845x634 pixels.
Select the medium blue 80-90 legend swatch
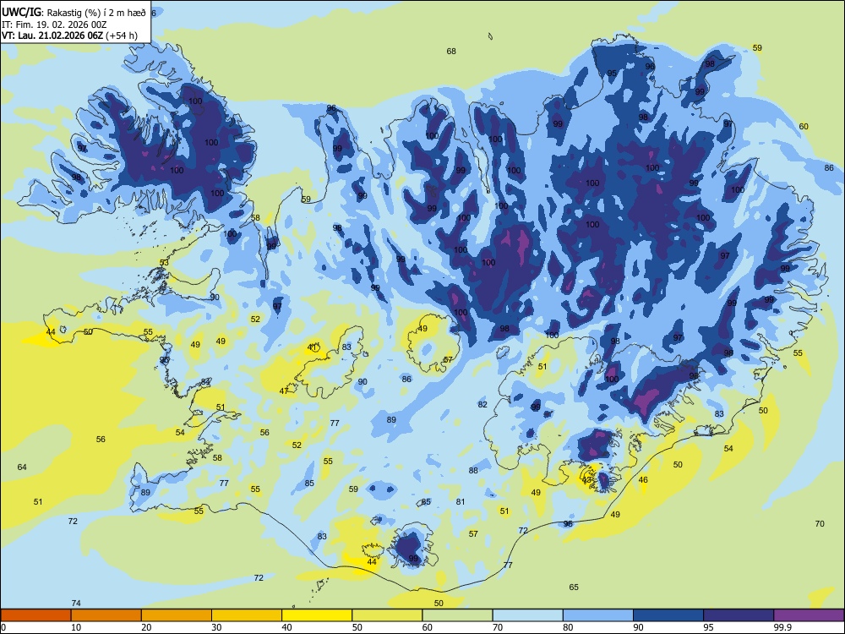pos(598,615)
